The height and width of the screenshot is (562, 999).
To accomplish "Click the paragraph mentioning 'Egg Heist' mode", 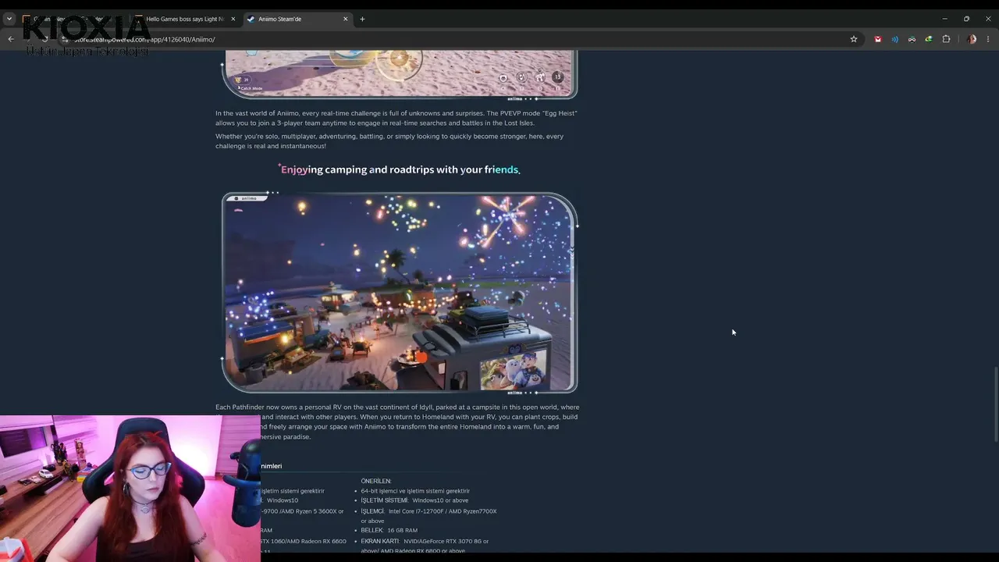I will (x=396, y=118).
